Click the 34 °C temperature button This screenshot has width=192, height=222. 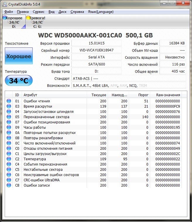pyautogui.click(x=19, y=81)
